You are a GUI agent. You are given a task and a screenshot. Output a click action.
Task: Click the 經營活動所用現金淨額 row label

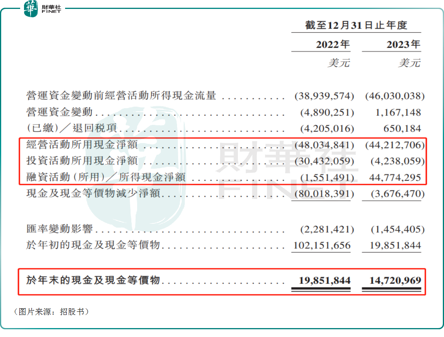pyautogui.click(x=82, y=145)
